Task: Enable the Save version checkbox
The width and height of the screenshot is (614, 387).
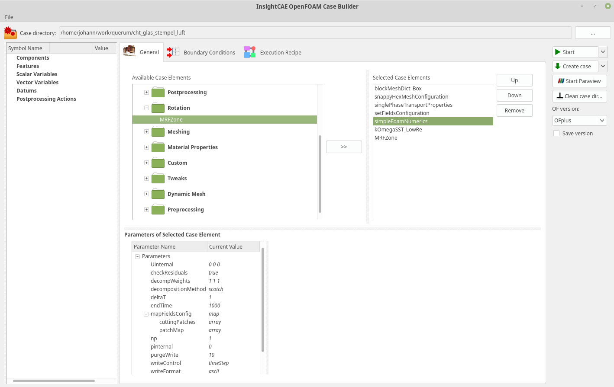Action: point(556,133)
